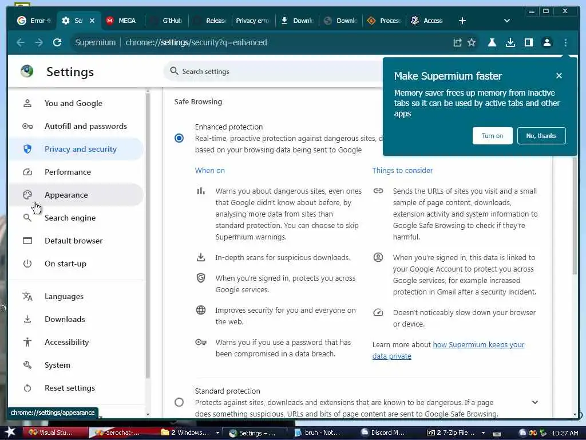Open You and Google settings

(x=76, y=103)
